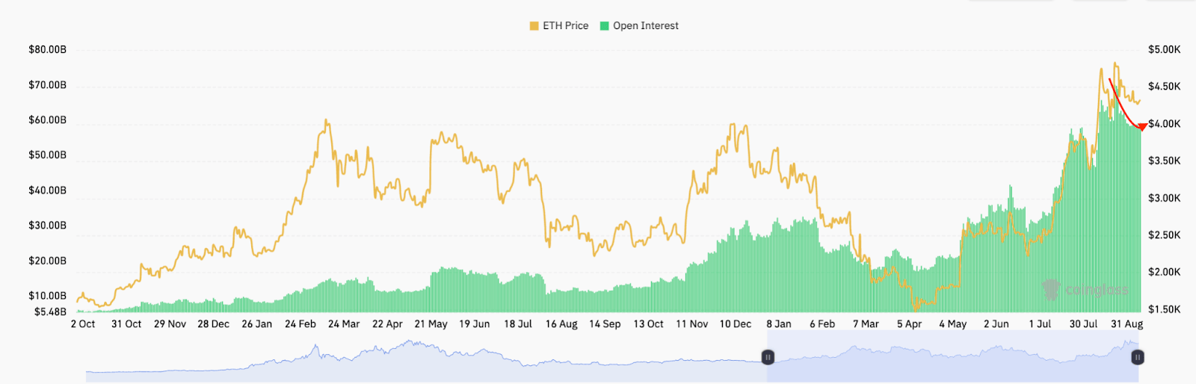Click the red arrowhead on the chart

point(1141,127)
